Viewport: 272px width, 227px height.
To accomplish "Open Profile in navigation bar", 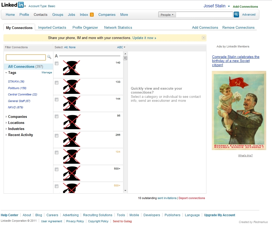I will coord(24,15).
